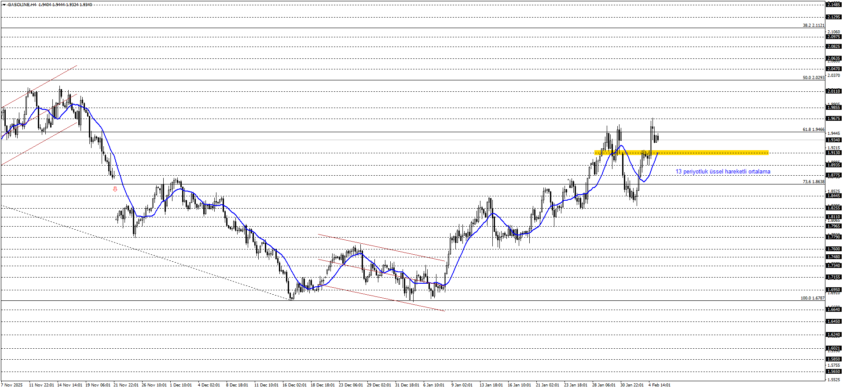Click the 100.0 1.6787 Fibonacci label
This screenshot has height=390, width=843.
(x=812, y=298)
